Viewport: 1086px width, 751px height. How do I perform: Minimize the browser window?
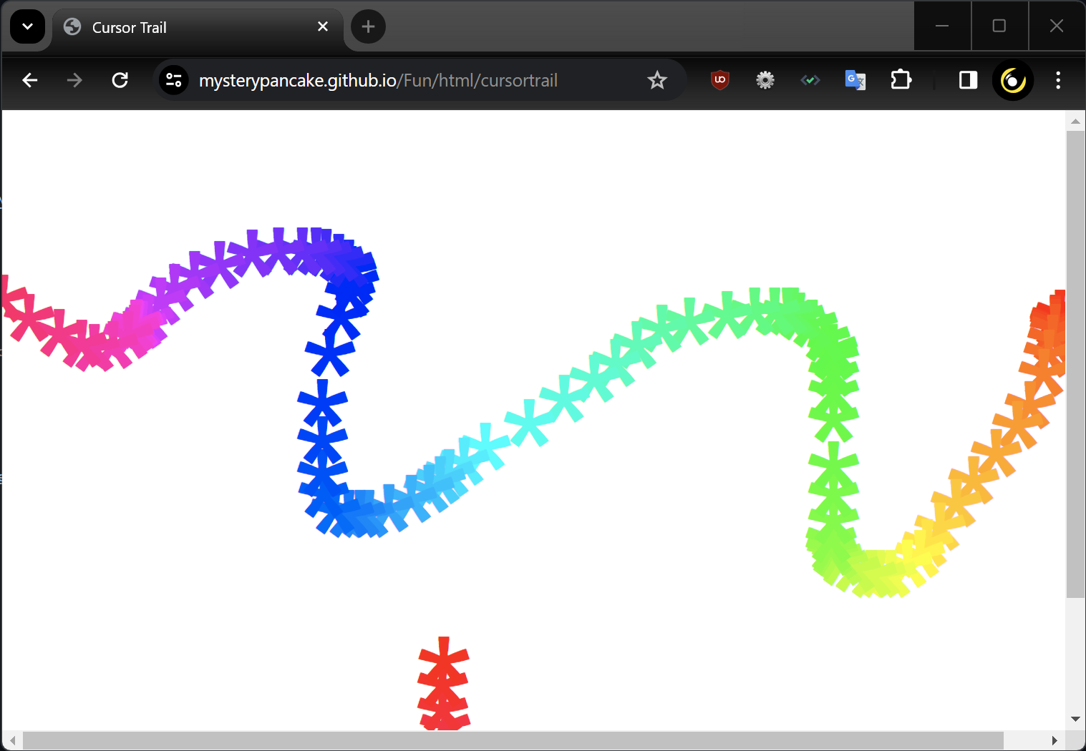(942, 26)
